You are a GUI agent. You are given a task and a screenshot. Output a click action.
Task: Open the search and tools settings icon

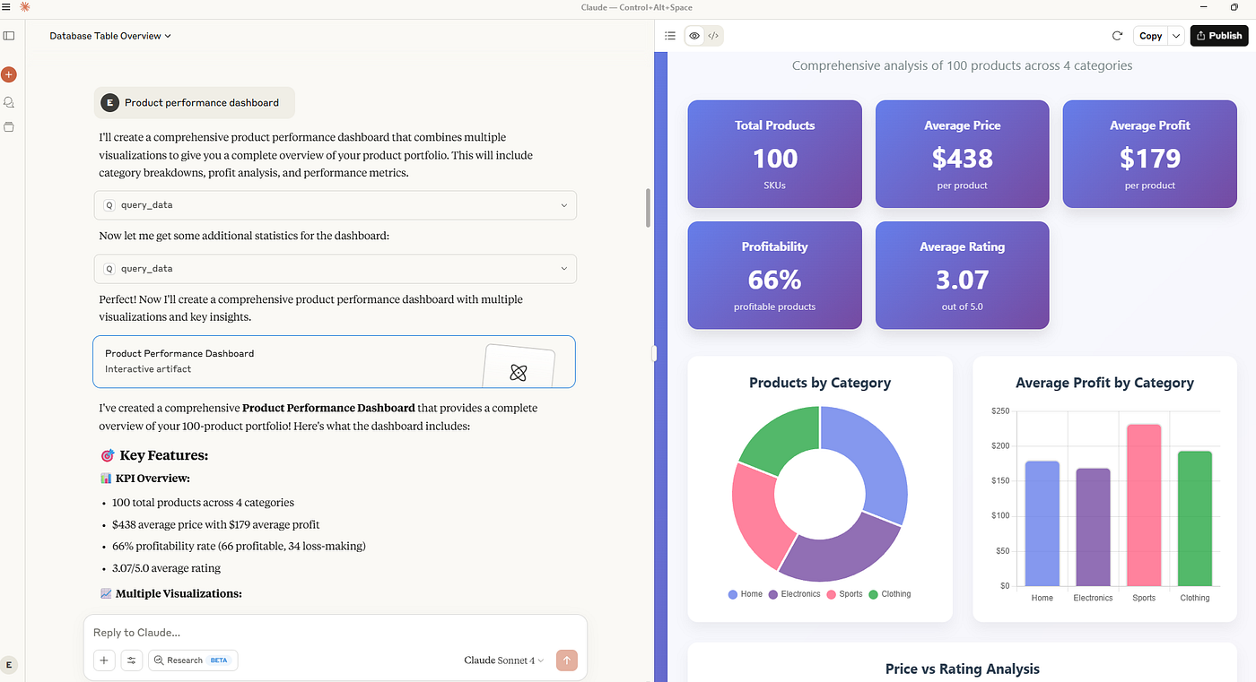[131, 660]
